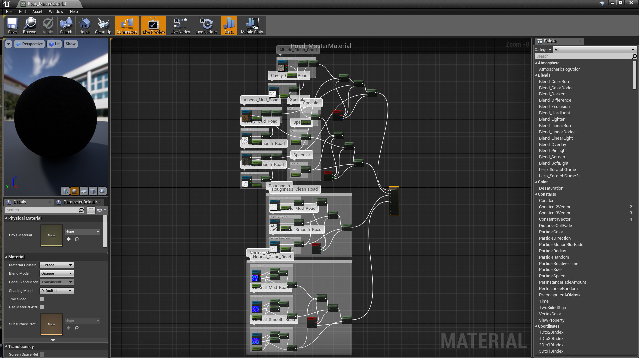Set preview mesh to cube

pyautogui.click(x=93, y=191)
